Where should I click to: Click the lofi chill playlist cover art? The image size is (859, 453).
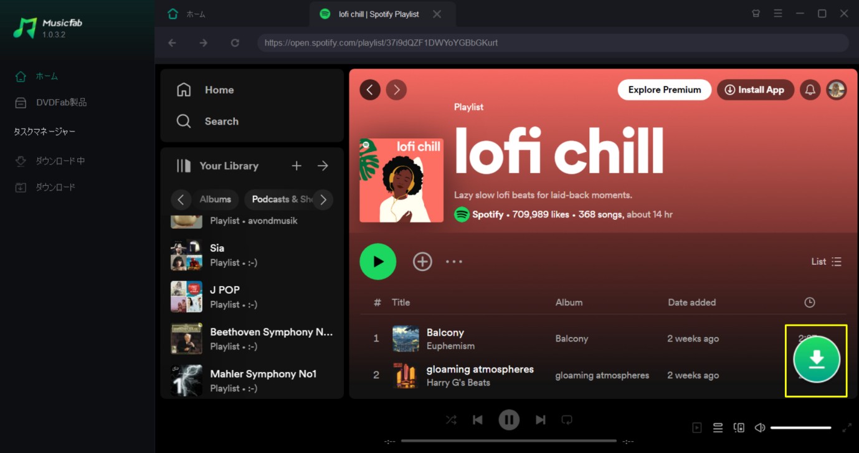[401, 180]
